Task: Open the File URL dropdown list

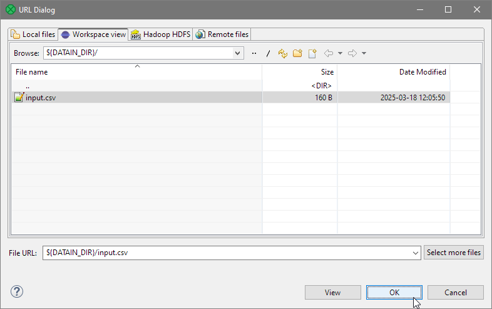Action: [416, 253]
